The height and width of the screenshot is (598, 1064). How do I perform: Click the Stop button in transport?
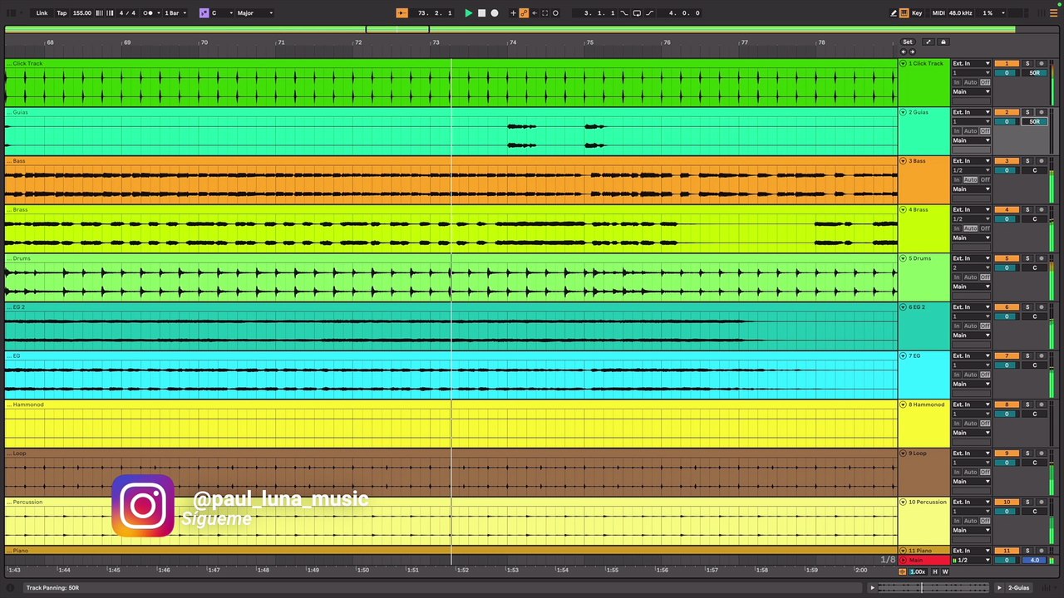click(x=481, y=12)
